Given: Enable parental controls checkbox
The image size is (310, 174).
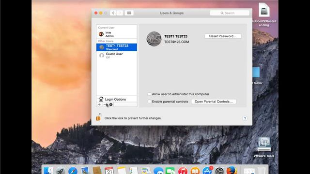Looking at the screenshot, I should tap(150, 101).
